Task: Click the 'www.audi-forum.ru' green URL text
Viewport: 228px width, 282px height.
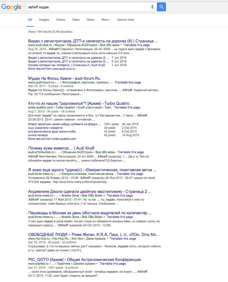Action: [x=41, y=82]
